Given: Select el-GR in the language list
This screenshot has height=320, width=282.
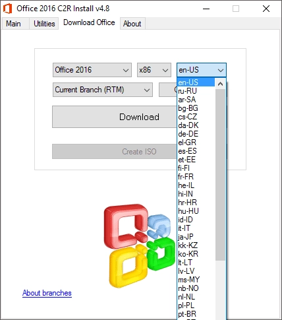Looking at the screenshot, I should pos(196,143).
